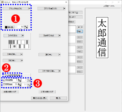Open the text effect single-color dropdown
Viewport: 122px width, 112px height.
point(51,8)
